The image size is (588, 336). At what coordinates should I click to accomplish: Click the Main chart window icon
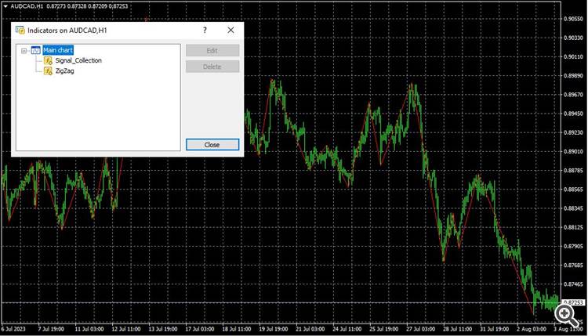35,50
